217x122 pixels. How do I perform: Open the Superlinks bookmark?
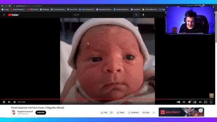pos(104,9)
